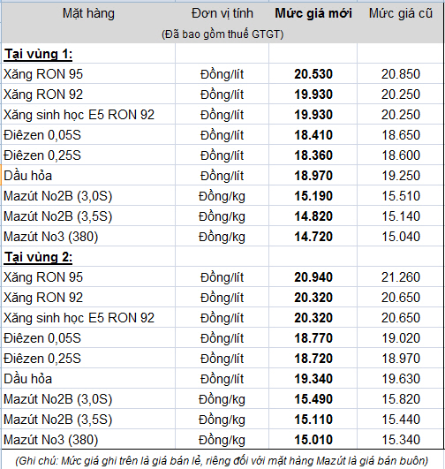Select the 'Mức giá cũ' header cell
This screenshot has width=445, height=469.
[x=401, y=13]
